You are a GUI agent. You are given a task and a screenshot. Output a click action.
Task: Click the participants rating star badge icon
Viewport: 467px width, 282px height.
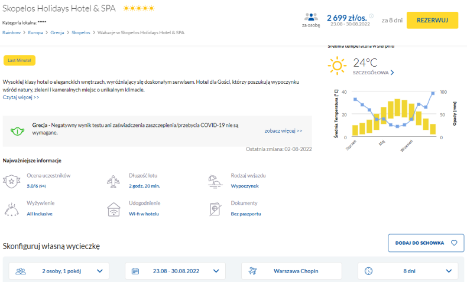coord(11,181)
